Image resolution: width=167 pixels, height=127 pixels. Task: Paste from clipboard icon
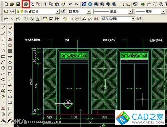tap(57, 4)
